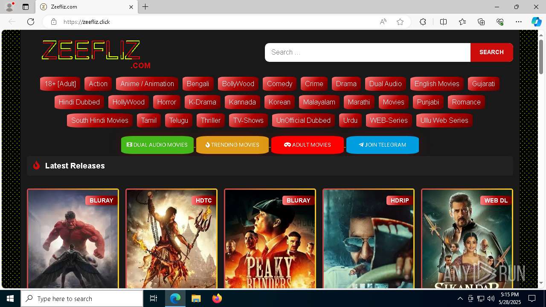The image size is (546, 307).
Task: Click the Zeefliz.com logo
Action: [96, 54]
